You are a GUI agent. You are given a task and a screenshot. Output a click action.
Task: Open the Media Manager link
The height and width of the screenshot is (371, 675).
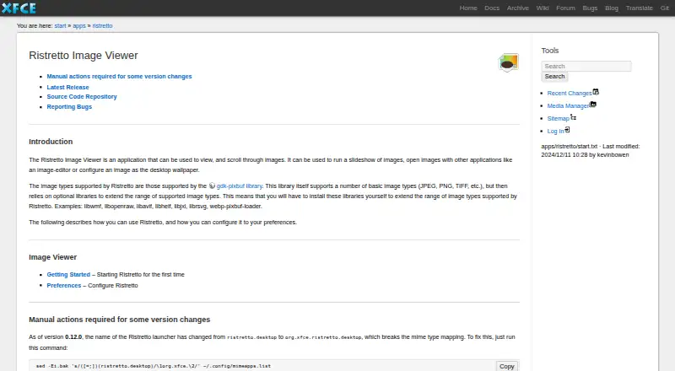[568, 106]
